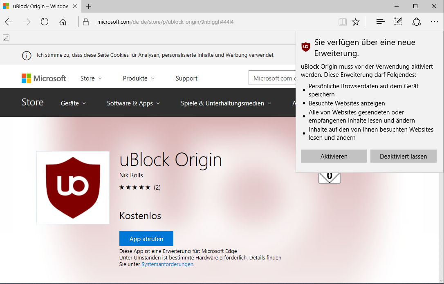
Task: Click the cookie consent notice text
Action: pyautogui.click(x=156, y=55)
